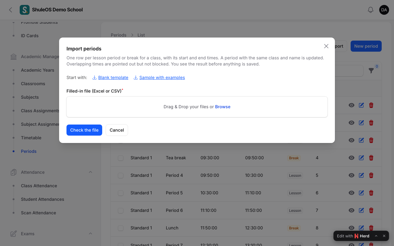Expand the Edit with Herd bar
394x246 pixels.
(376, 236)
